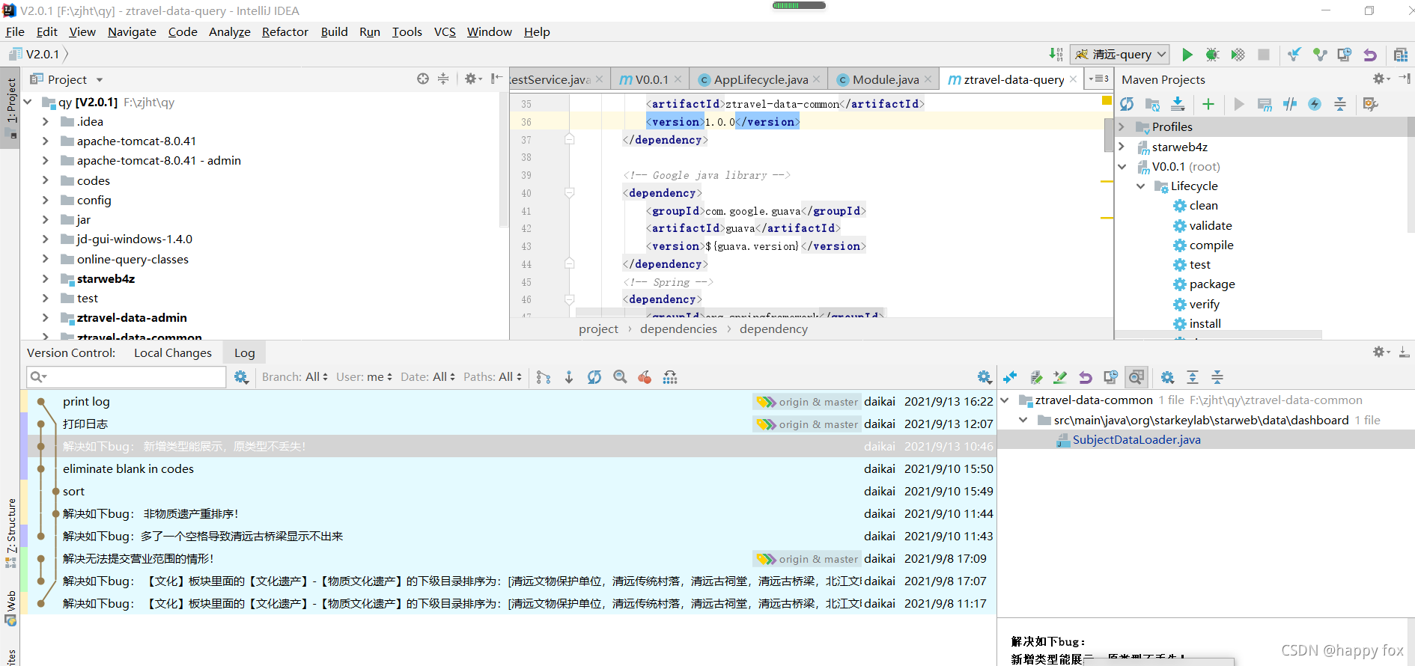The image size is (1415, 666).
Task: Click the VCS update project icon
Action: coord(1294,55)
